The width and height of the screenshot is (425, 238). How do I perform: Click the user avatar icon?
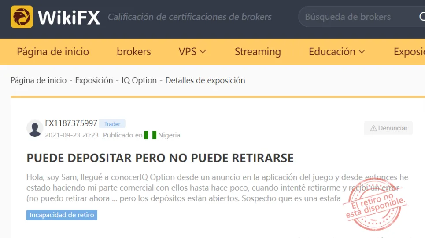[35, 128]
